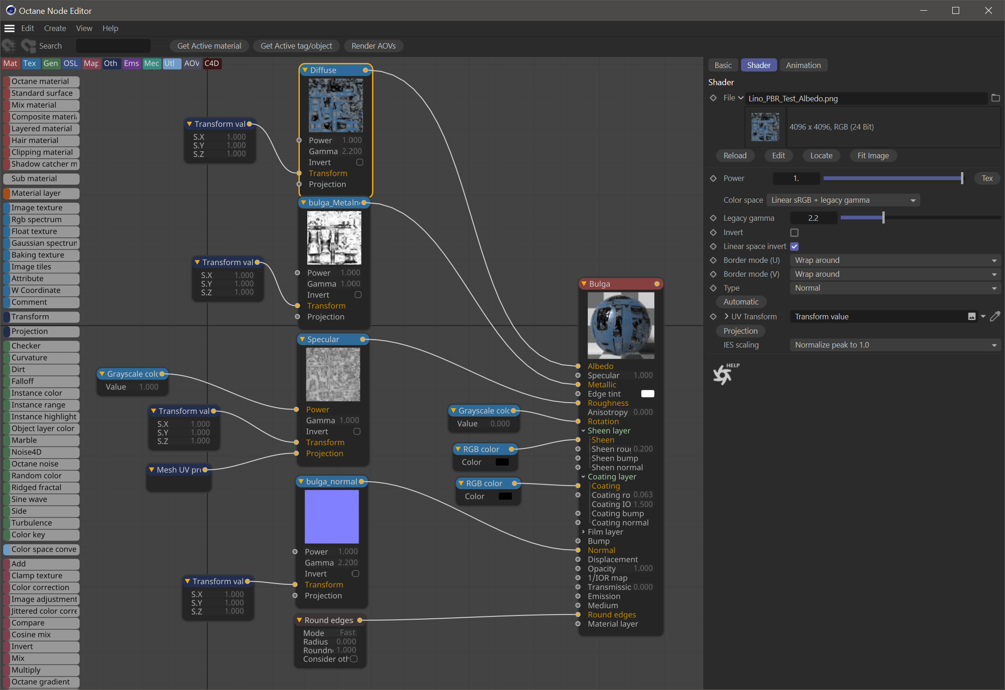Uncheck Linear space invert

pyautogui.click(x=794, y=246)
